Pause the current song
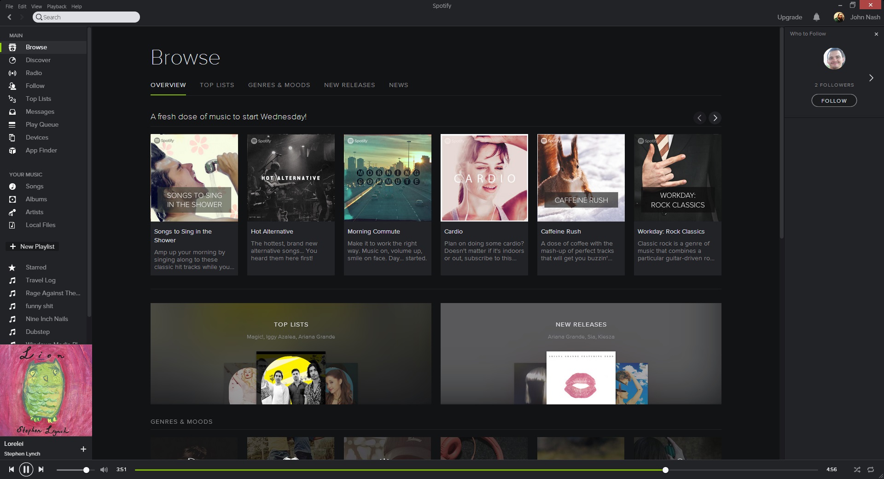The width and height of the screenshot is (884, 479). pyautogui.click(x=26, y=469)
